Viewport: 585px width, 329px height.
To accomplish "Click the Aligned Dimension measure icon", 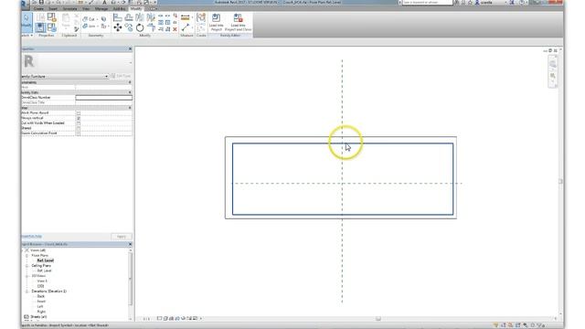I will (185, 17).
